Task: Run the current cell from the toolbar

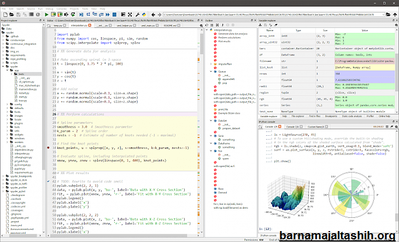Action: 53,15
